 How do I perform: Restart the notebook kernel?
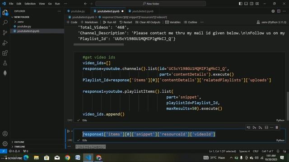[x=126, y=22]
